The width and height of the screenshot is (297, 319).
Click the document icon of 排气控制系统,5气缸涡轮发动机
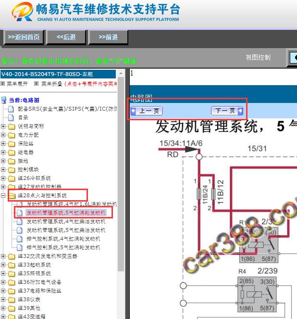pos(20,247)
